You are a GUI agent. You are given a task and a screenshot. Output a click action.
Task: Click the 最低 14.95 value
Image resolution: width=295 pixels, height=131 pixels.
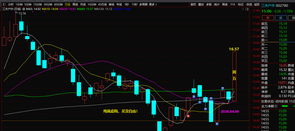283,74
